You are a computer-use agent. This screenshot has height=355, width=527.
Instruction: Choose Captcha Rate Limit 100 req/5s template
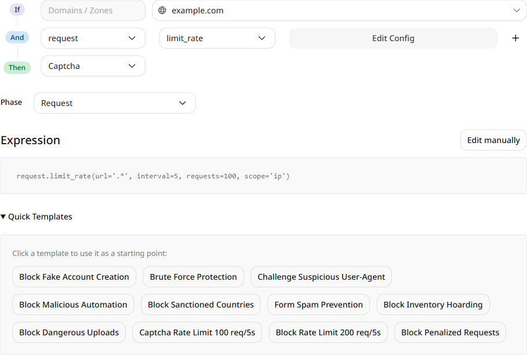197,332
